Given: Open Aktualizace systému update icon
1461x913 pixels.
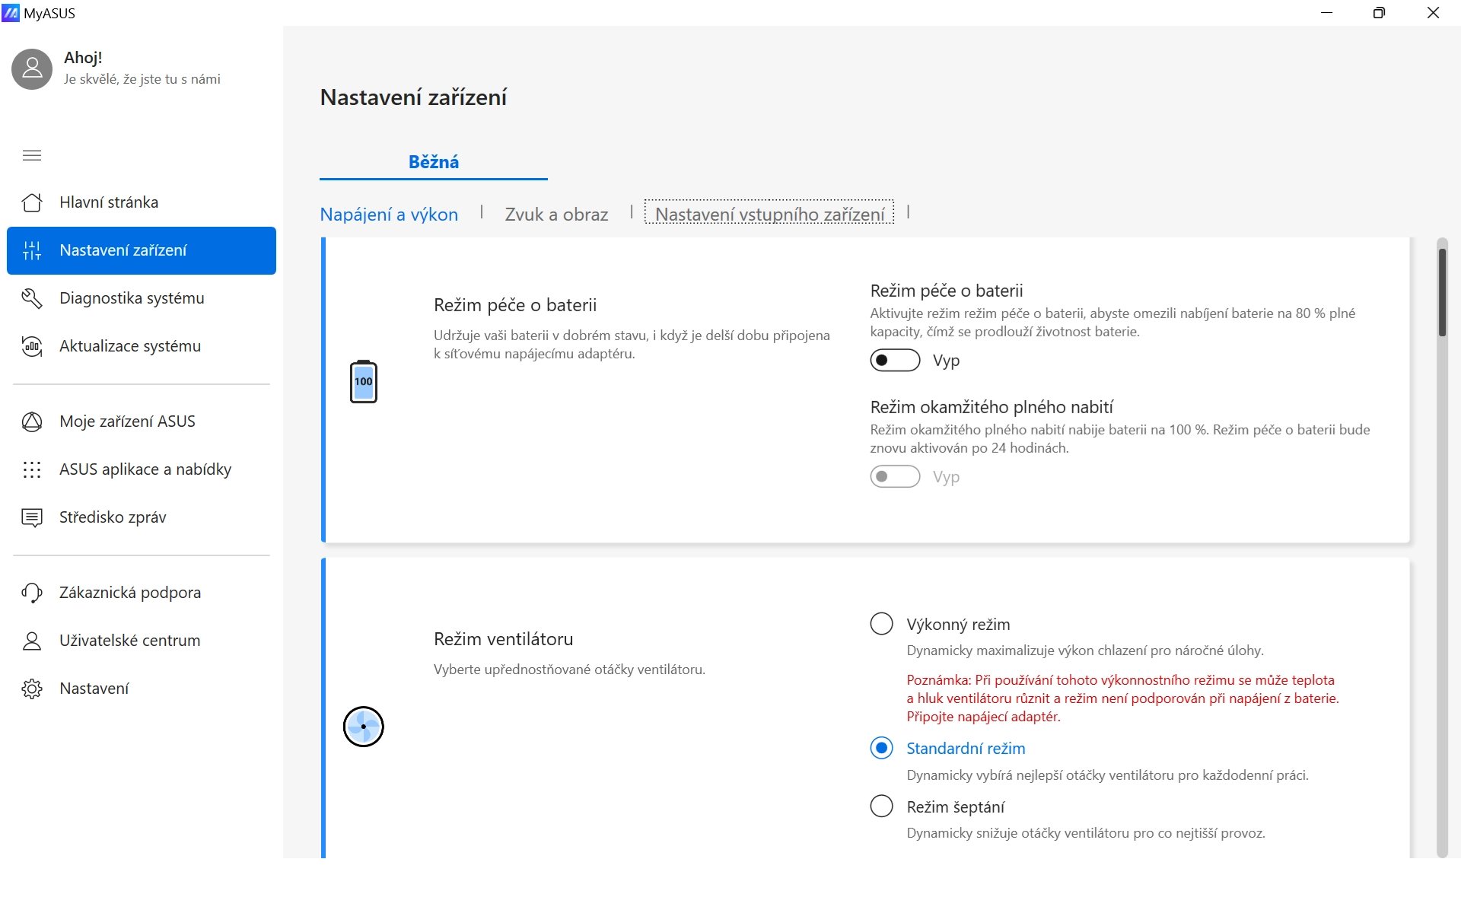Looking at the screenshot, I should point(32,346).
